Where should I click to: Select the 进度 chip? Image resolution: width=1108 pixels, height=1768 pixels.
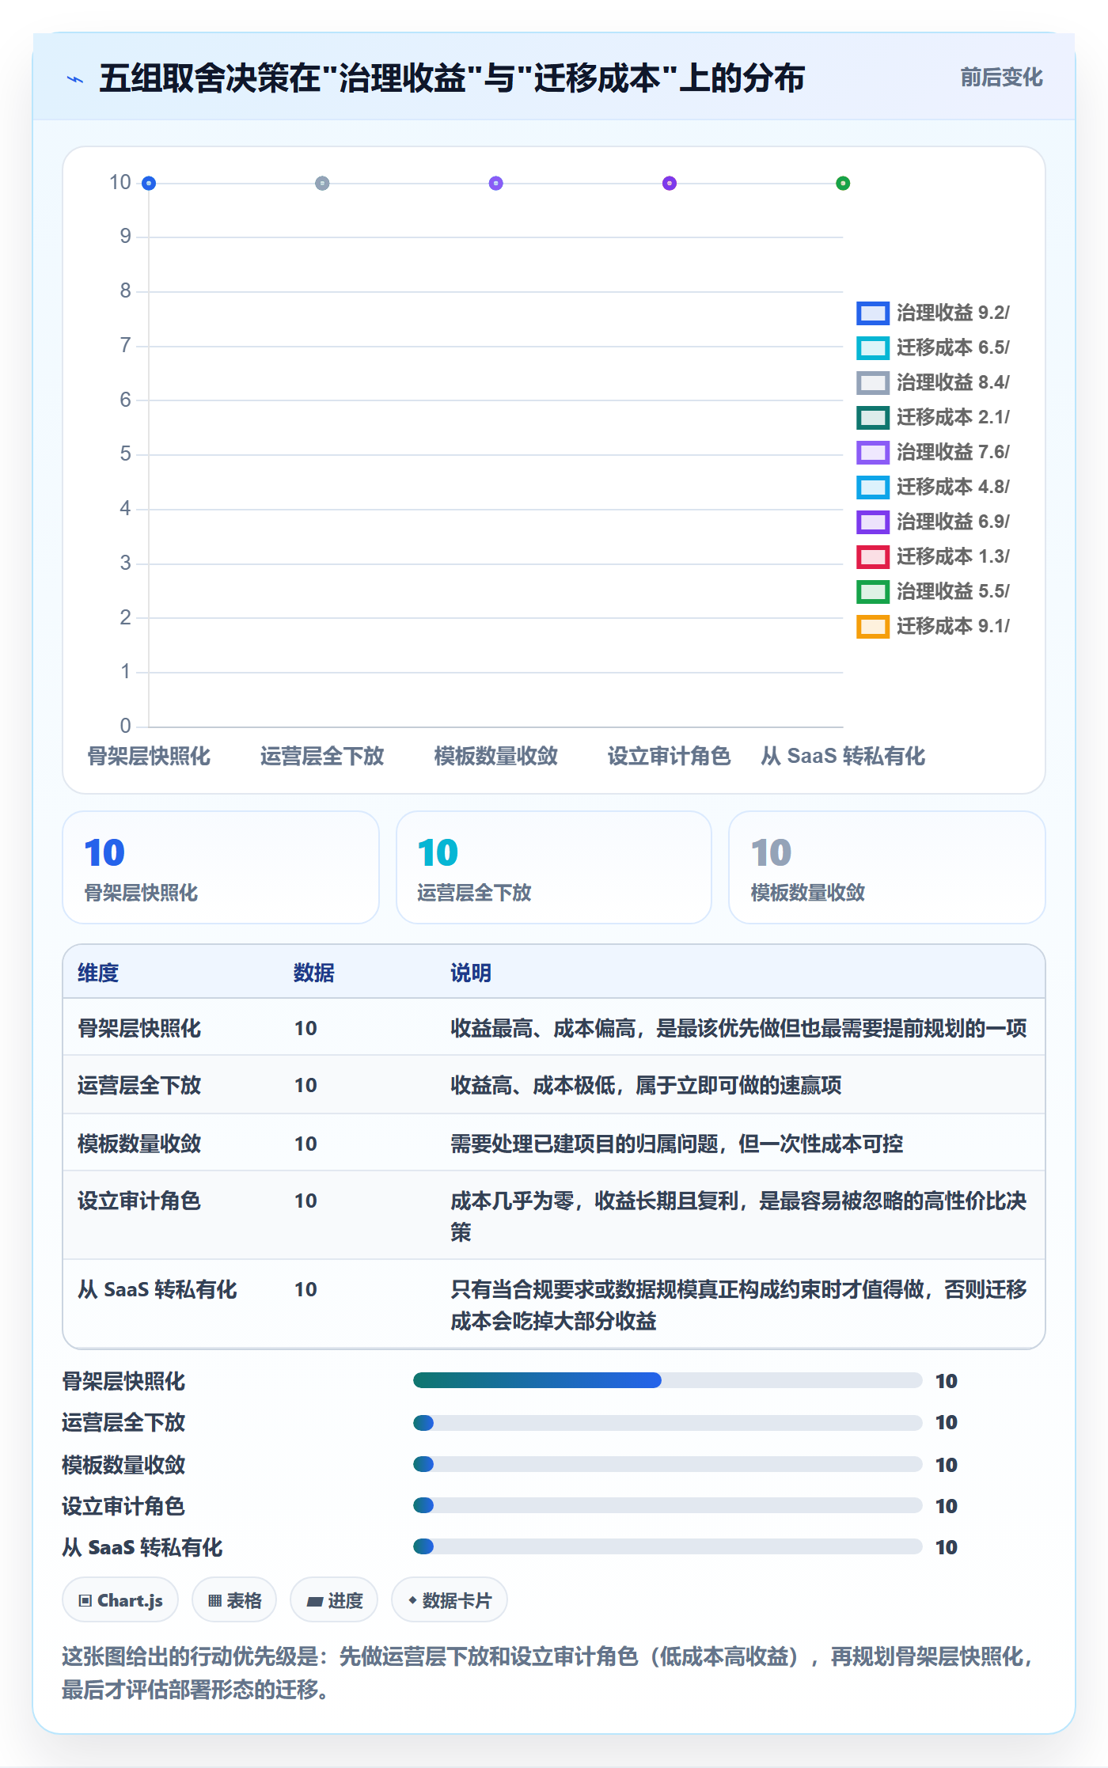[334, 1600]
